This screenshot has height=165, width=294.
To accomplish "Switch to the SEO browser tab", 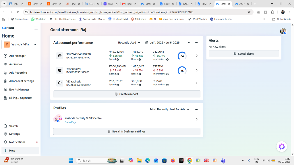I will [x=92, y=4].
